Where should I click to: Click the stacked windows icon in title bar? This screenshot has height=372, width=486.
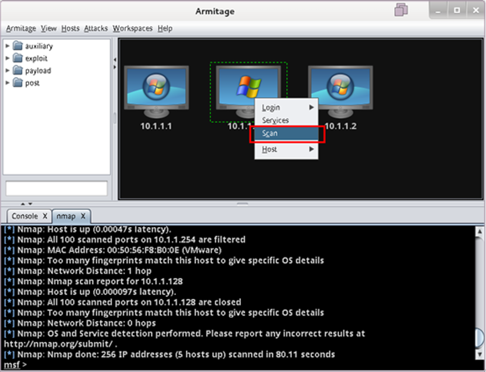tap(401, 9)
